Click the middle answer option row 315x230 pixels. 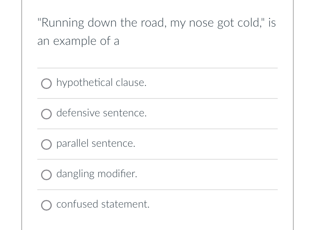click(x=157, y=144)
